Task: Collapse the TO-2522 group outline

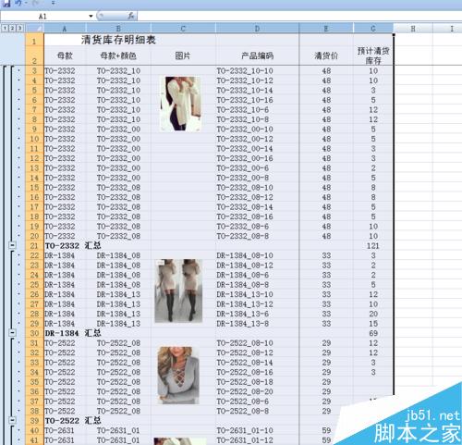Action: [12, 420]
